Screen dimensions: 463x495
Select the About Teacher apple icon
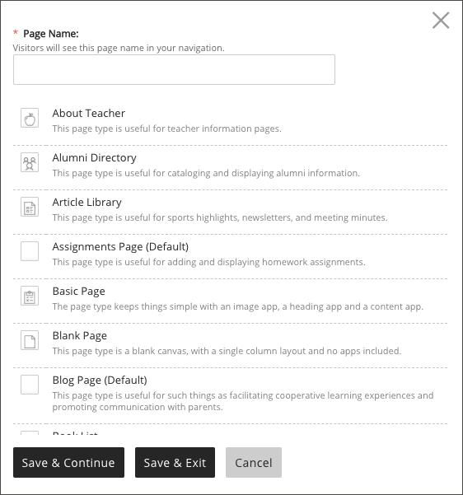point(30,118)
